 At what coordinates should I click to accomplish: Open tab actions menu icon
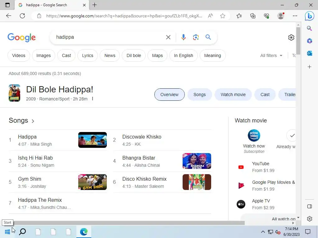tap(7, 5)
